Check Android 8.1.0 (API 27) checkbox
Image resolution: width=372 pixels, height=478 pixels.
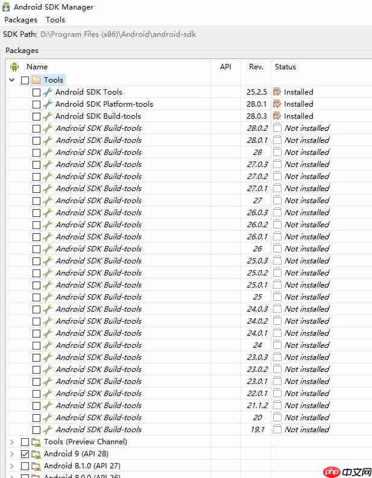pos(25,466)
